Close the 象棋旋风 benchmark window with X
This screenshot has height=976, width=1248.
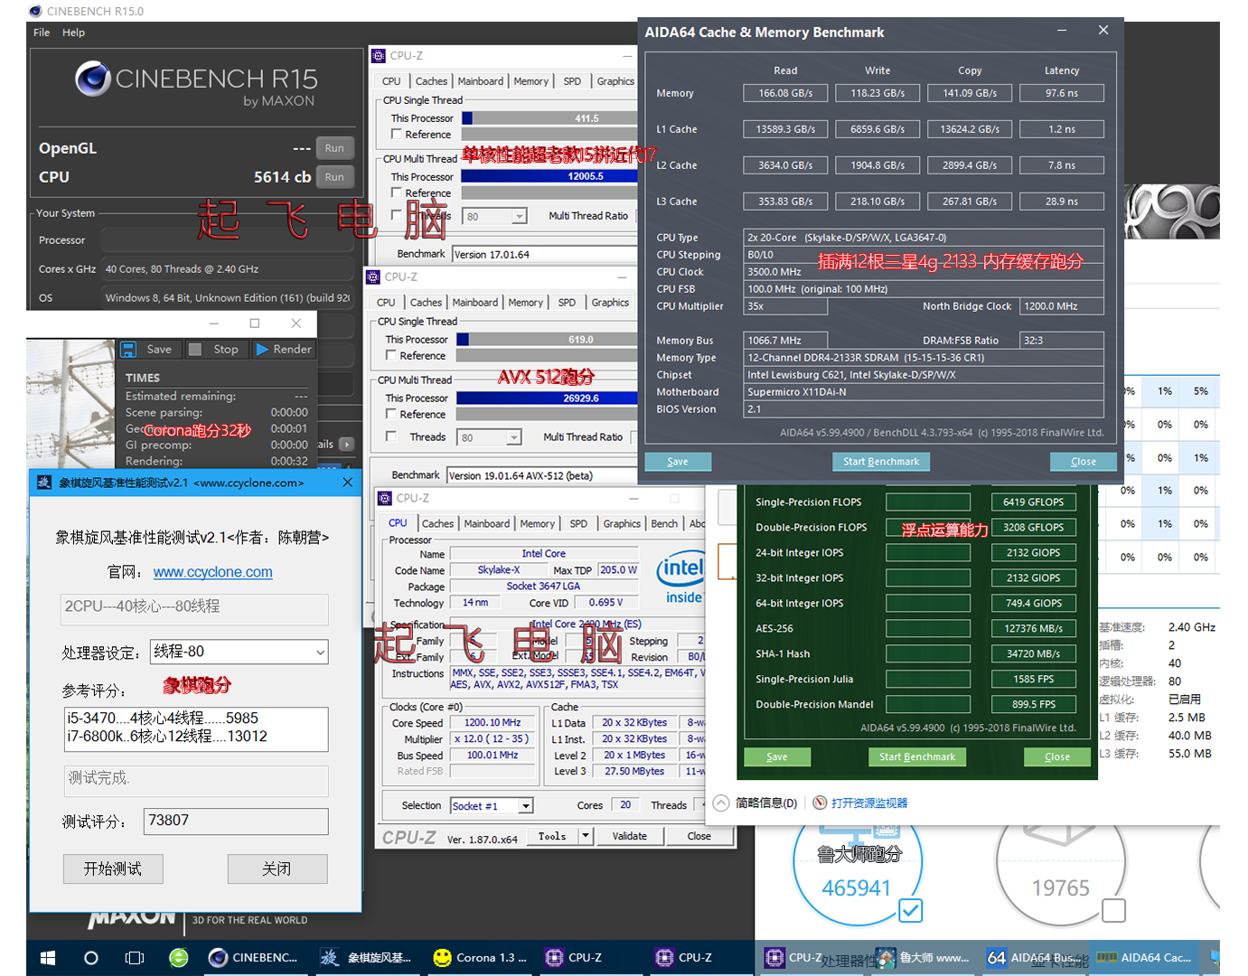[347, 483]
